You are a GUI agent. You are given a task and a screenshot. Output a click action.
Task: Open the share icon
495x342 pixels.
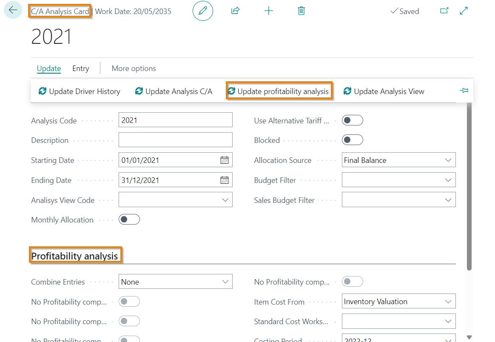(x=236, y=11)
